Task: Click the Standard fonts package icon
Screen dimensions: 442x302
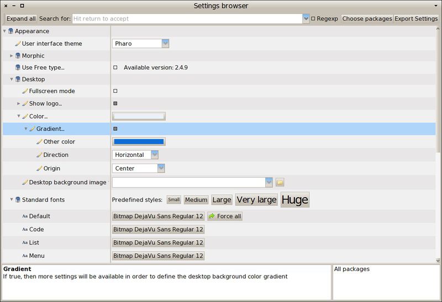Action: [x=18, y=200]
